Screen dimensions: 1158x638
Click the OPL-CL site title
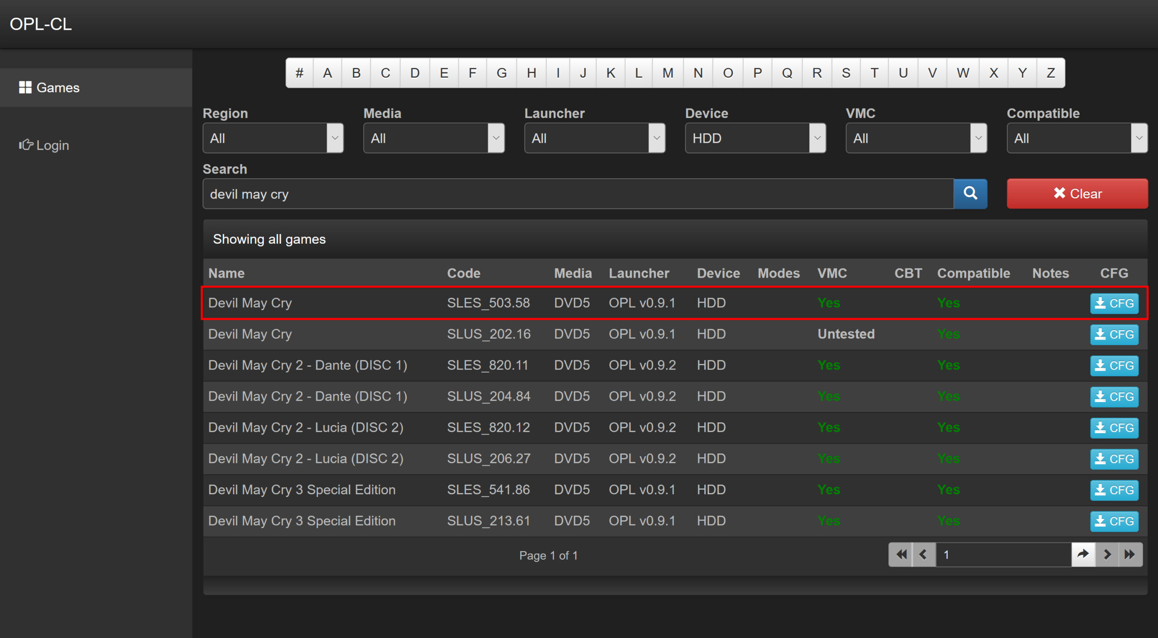pyautogui.click(x=41, y=24)
